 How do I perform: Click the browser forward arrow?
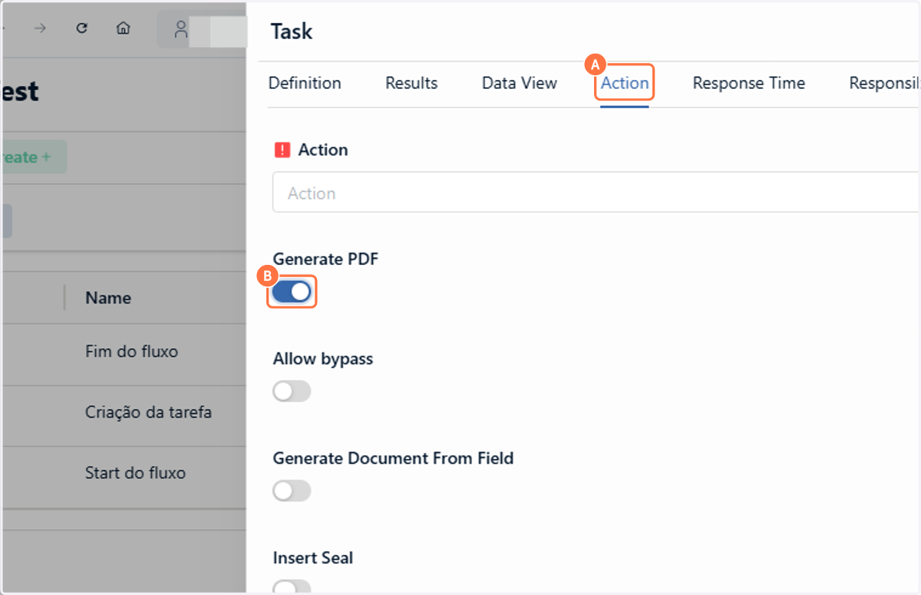41,28
